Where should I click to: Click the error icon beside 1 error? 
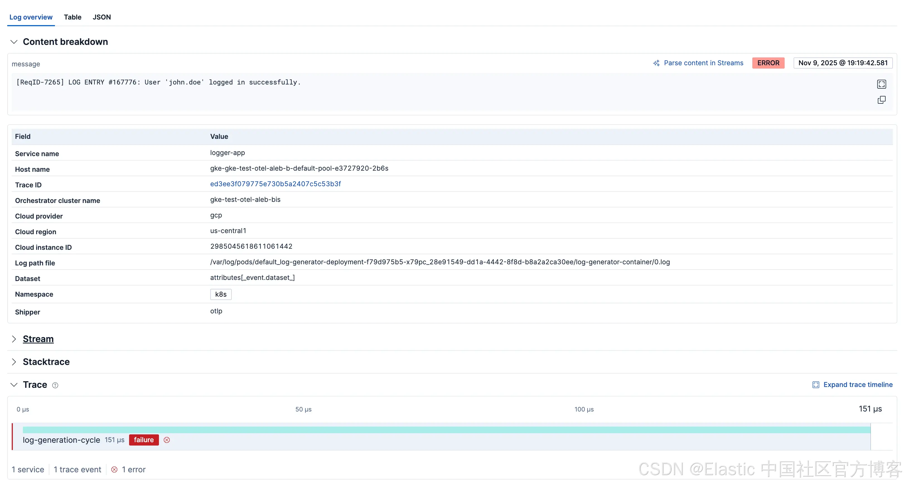tap(114, 470)
